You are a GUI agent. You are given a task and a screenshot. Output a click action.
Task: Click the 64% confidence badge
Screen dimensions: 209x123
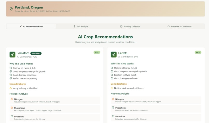[198, 52]
